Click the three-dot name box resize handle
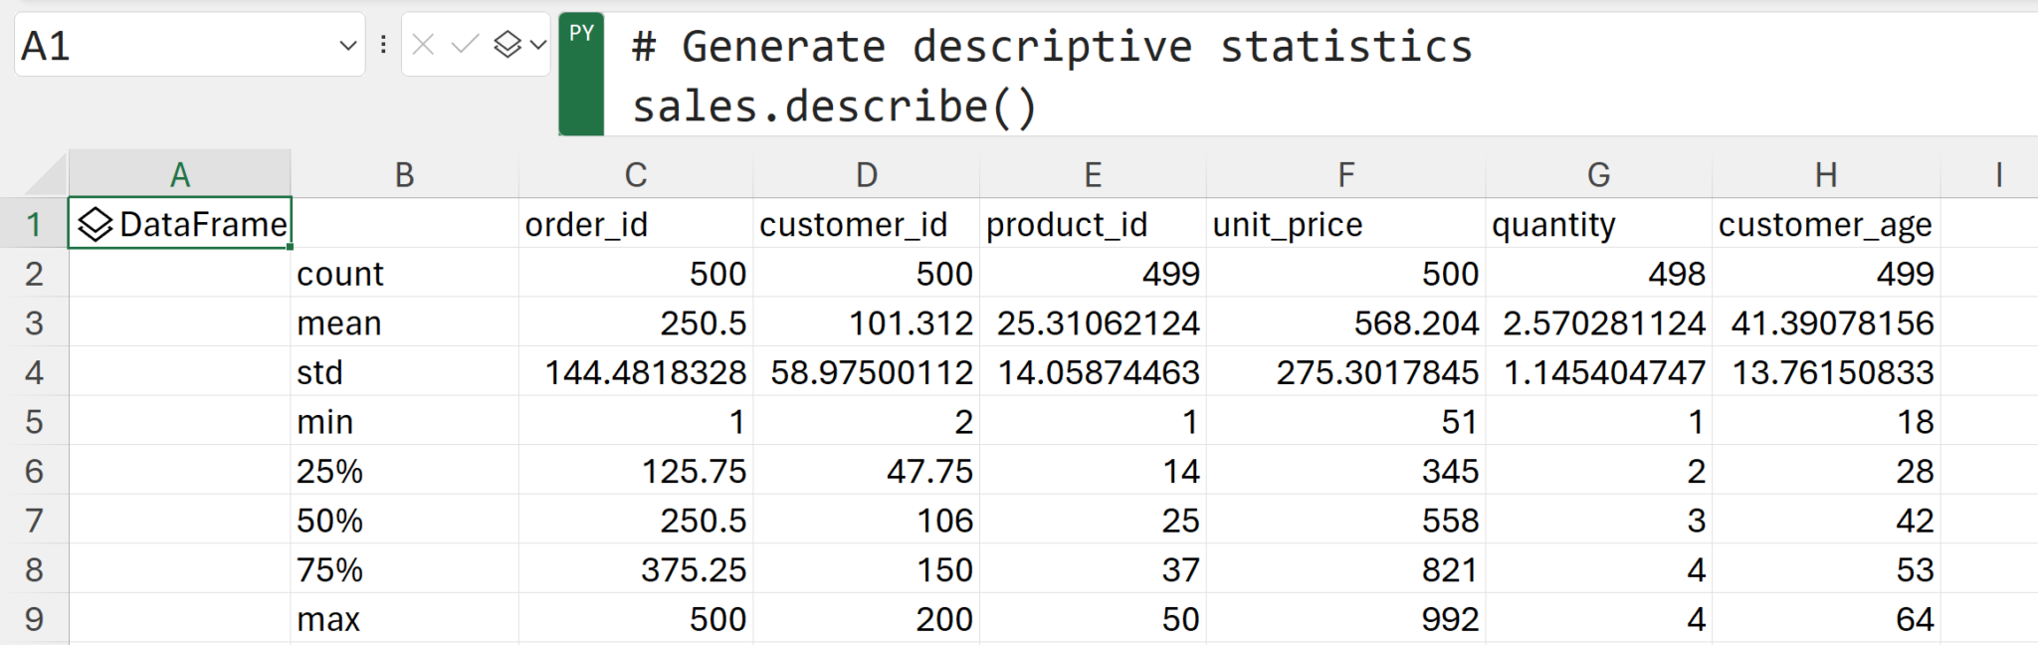This screenshot has height=645, width=2038. coord(383,45)
